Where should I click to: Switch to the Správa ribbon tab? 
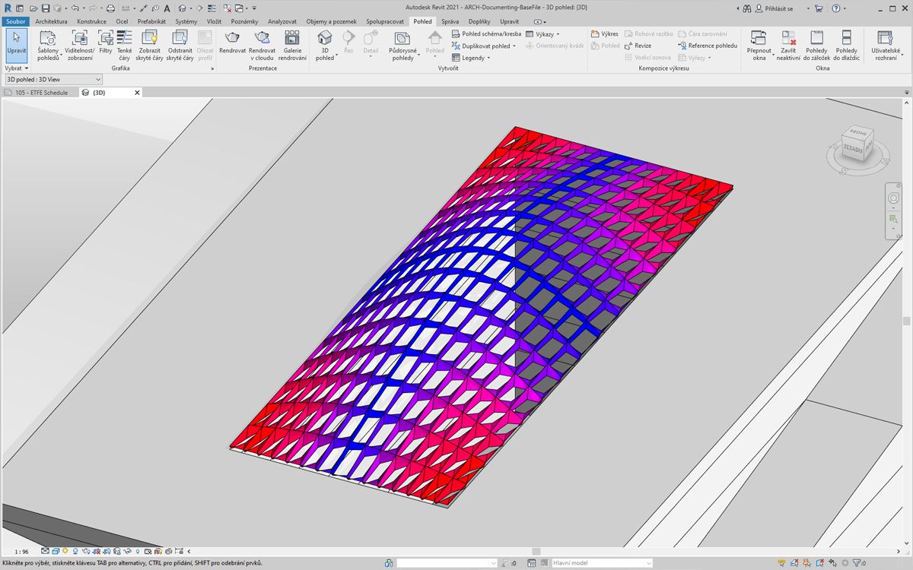pos(450,21)
